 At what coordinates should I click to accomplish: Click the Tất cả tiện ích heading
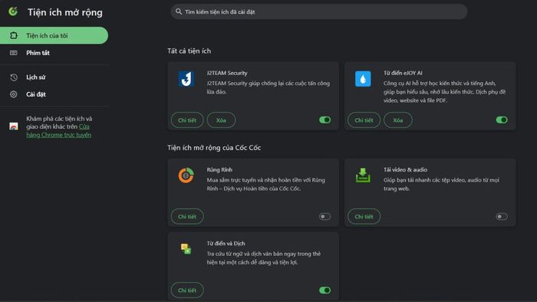(x=189, y=51)
